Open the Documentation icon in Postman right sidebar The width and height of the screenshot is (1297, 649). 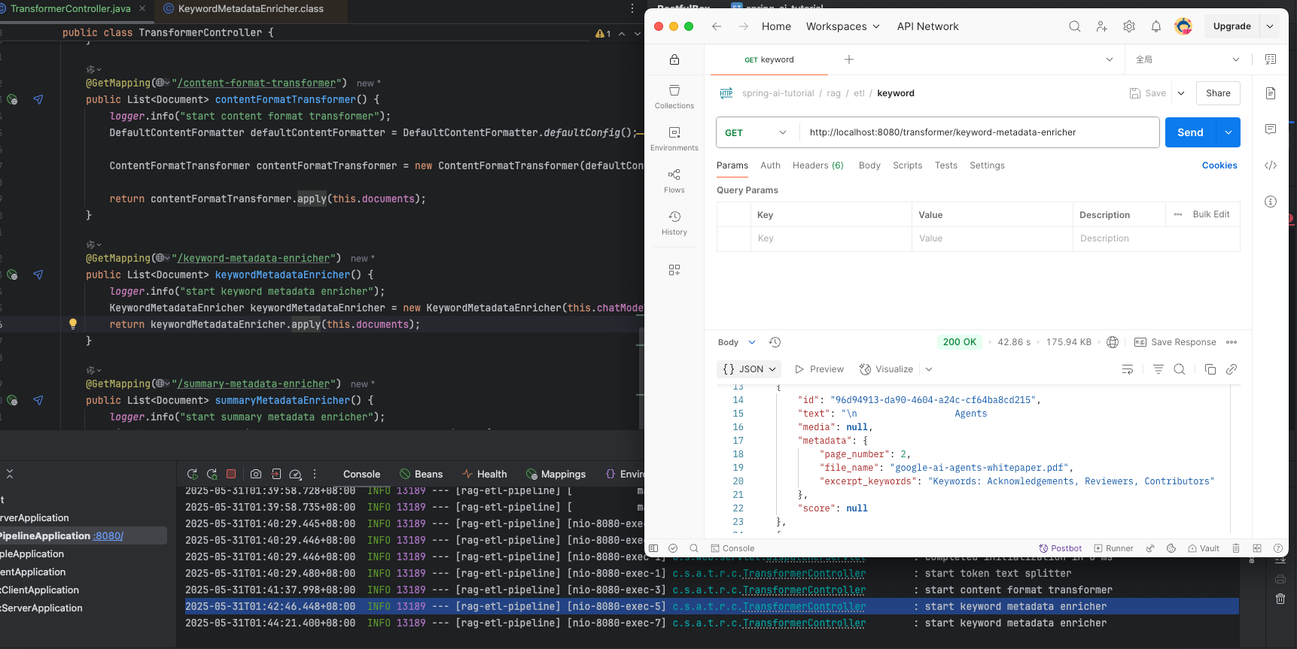[1271, 93]
